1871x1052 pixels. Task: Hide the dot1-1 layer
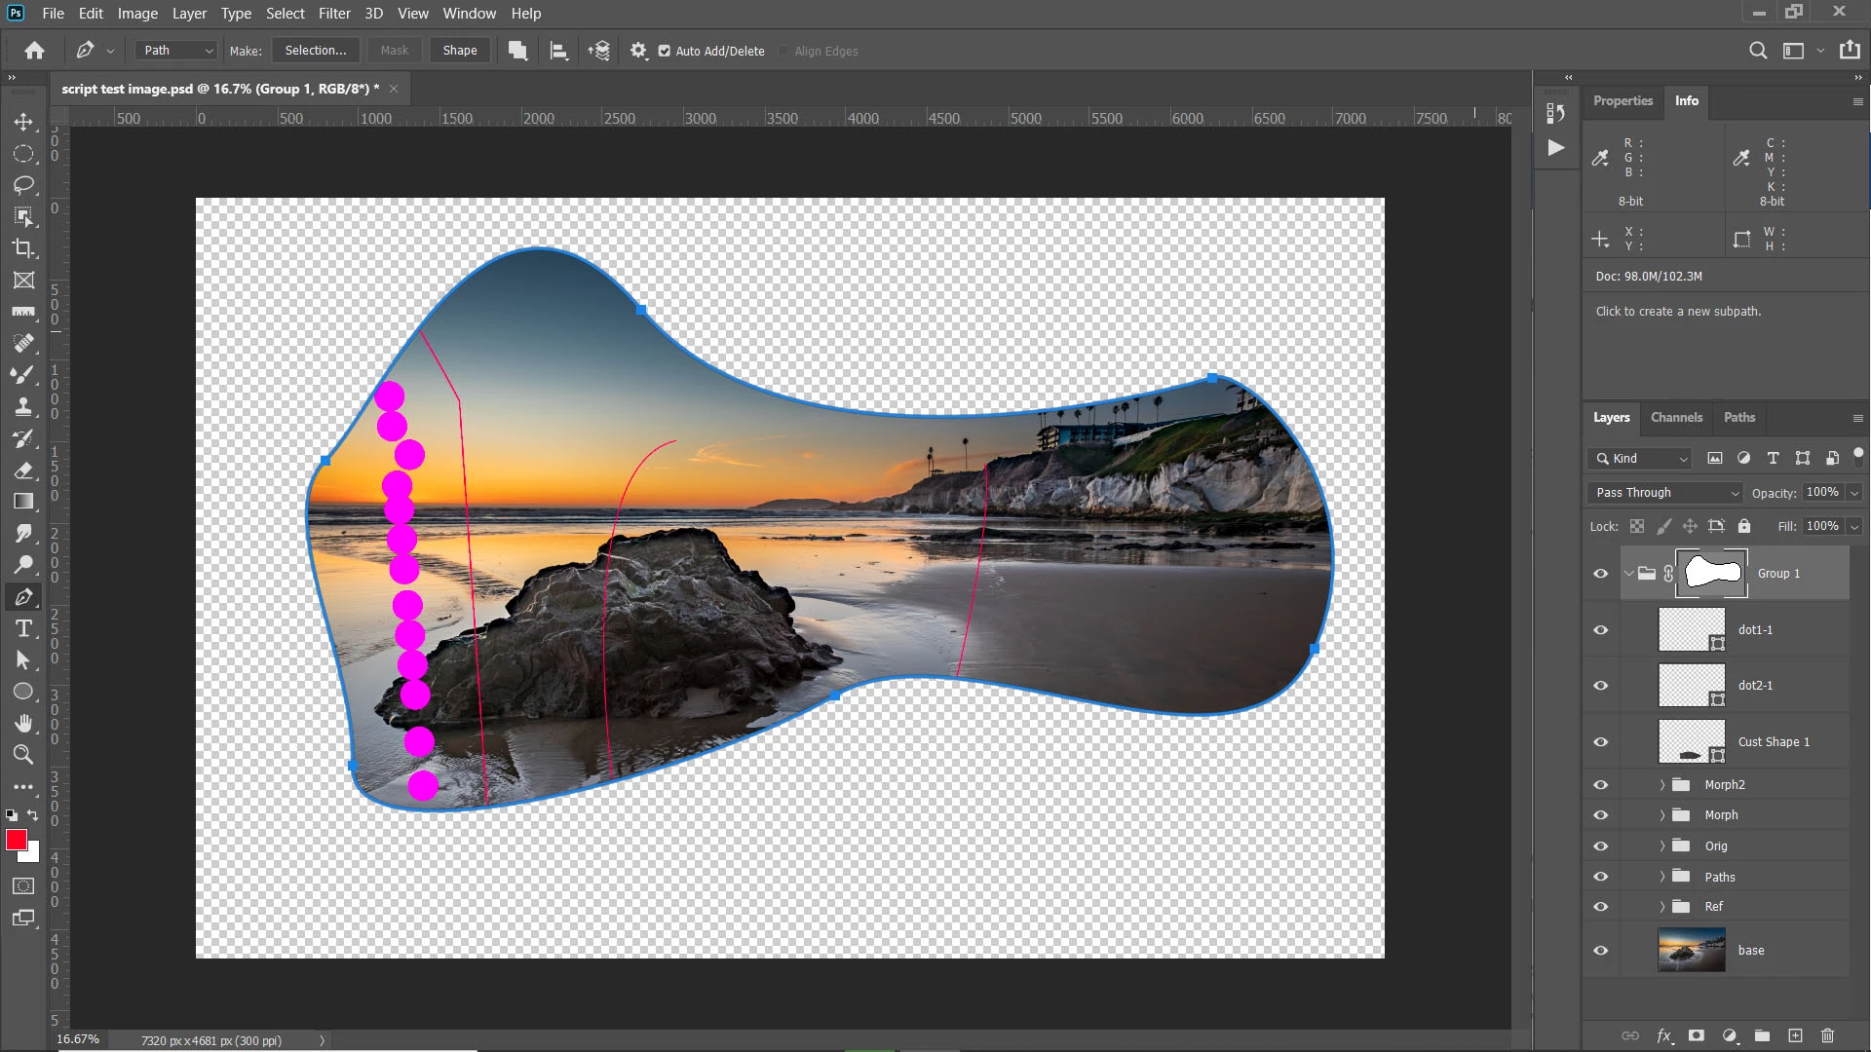click(1600, 630)
